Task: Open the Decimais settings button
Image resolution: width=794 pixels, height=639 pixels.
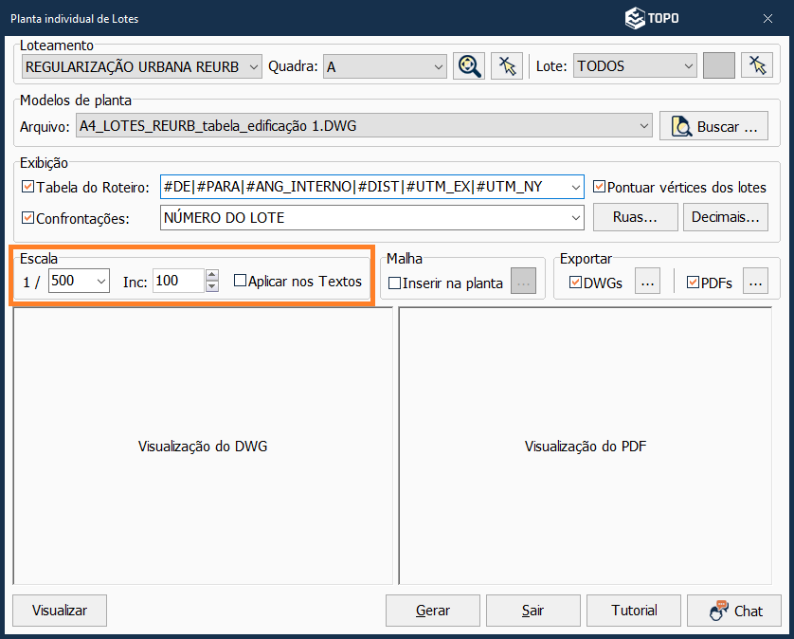Action: [725, 217]
